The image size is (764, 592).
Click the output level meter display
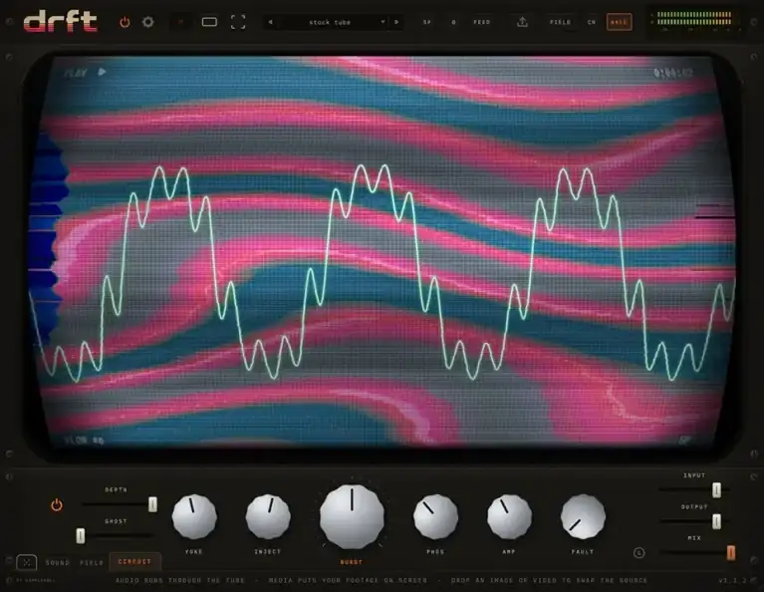pos(694,22)
